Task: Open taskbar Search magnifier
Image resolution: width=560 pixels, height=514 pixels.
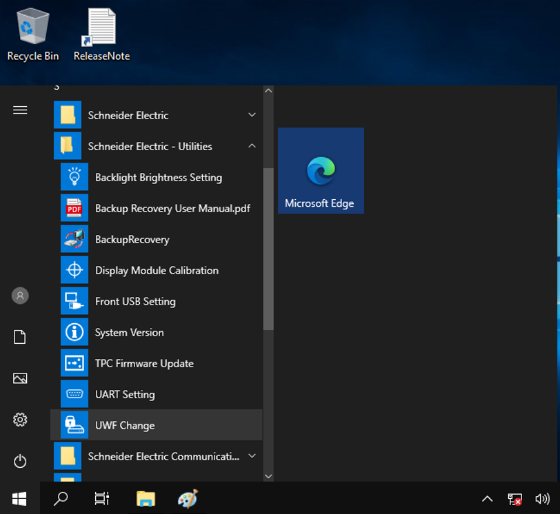Action: tap(61, 499)
